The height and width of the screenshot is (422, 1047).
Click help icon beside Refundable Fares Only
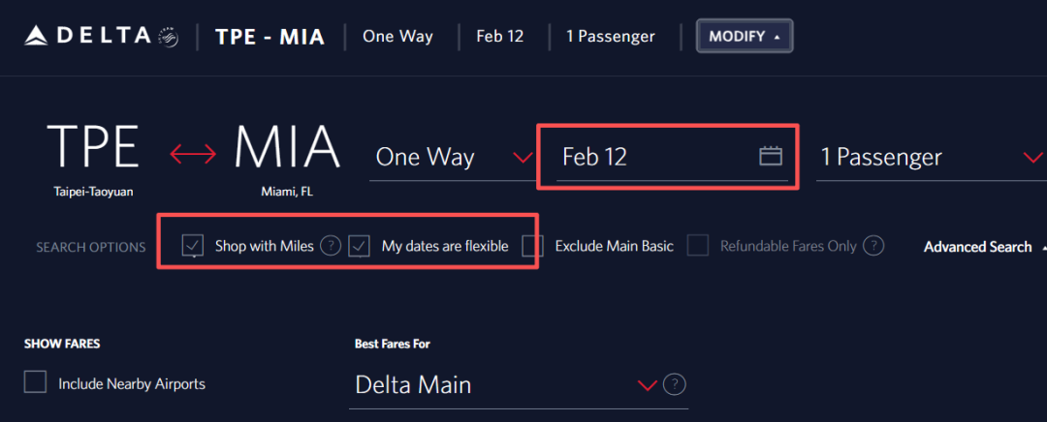873,246
